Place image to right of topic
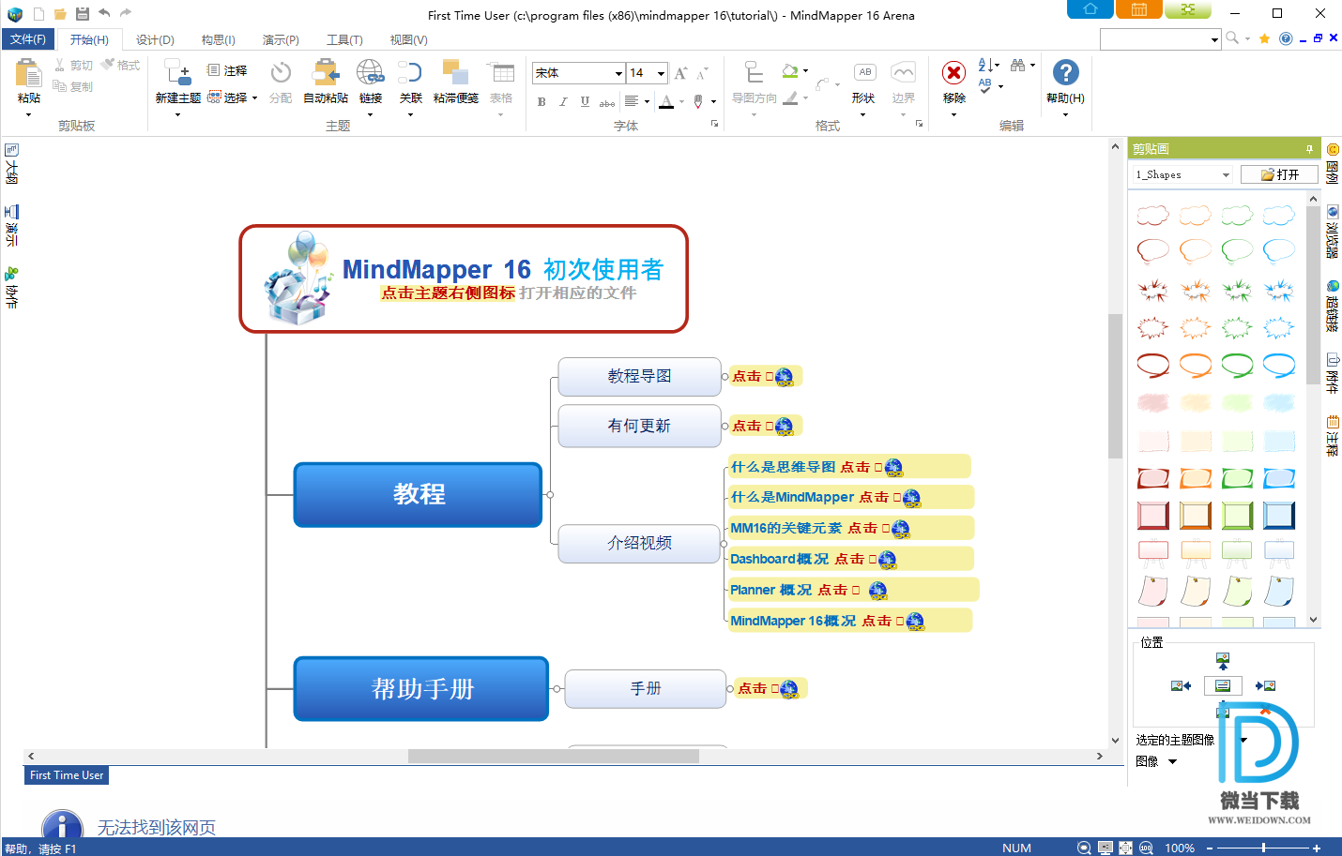This screenshot has height=856, width=1342. click(1265, 686)
